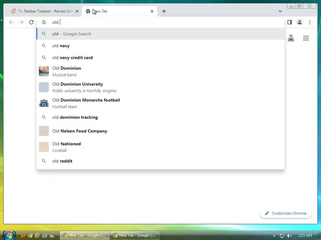Click the Old Nelson Food Company thumbnail

[x=44, y=131]
